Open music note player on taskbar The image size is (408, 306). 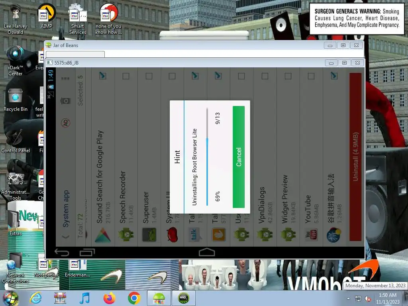(84, 298)
